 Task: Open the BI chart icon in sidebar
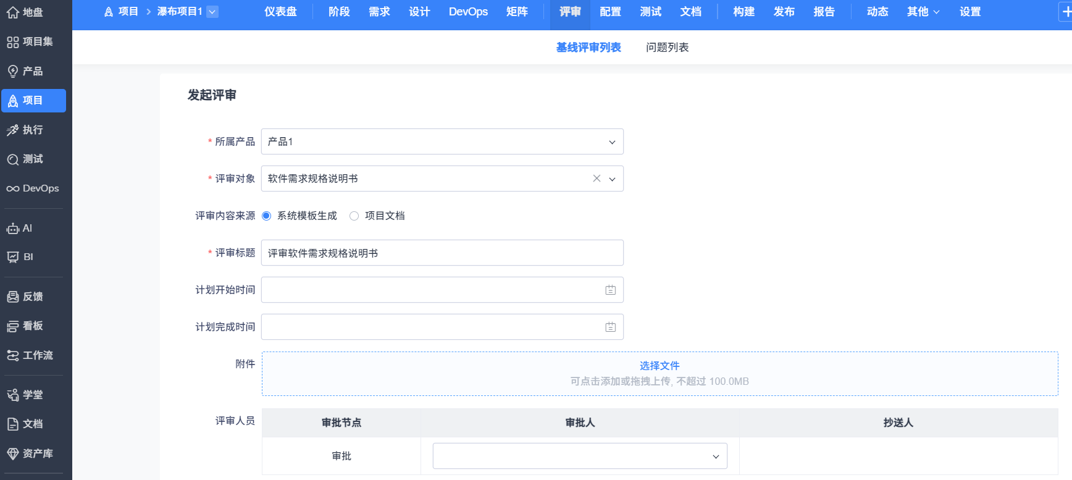pos(13,257)
